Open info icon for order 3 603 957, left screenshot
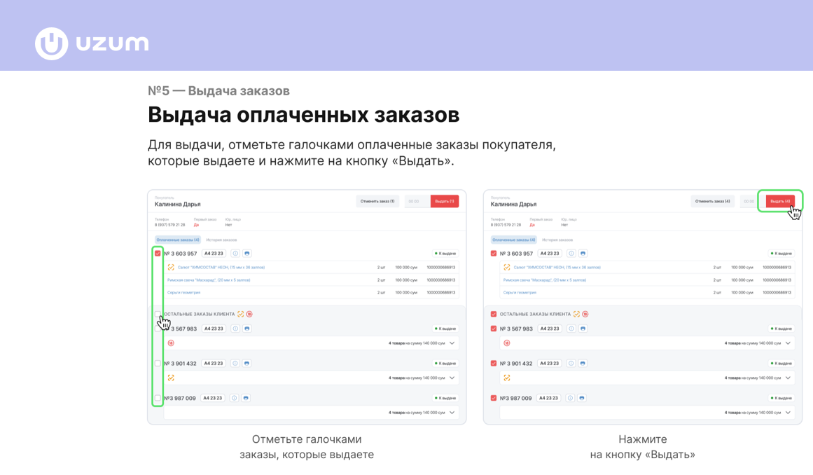The height and width of the screenshot is (475, 813). (235, 254)
